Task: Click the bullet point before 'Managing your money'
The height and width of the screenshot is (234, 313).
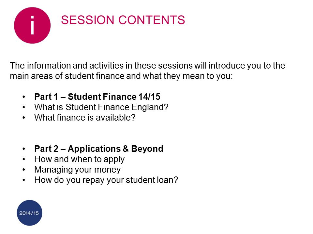Action: [24, 170]
